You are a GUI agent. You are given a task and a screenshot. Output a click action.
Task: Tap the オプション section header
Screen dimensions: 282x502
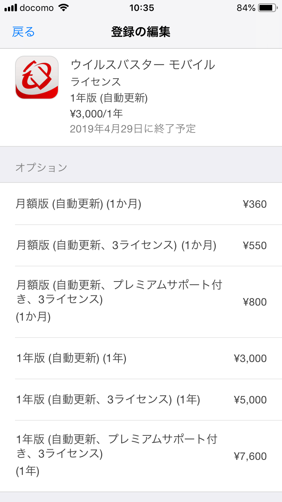tap(41, 167)
